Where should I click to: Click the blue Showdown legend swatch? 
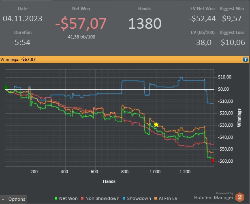(124, 198)
